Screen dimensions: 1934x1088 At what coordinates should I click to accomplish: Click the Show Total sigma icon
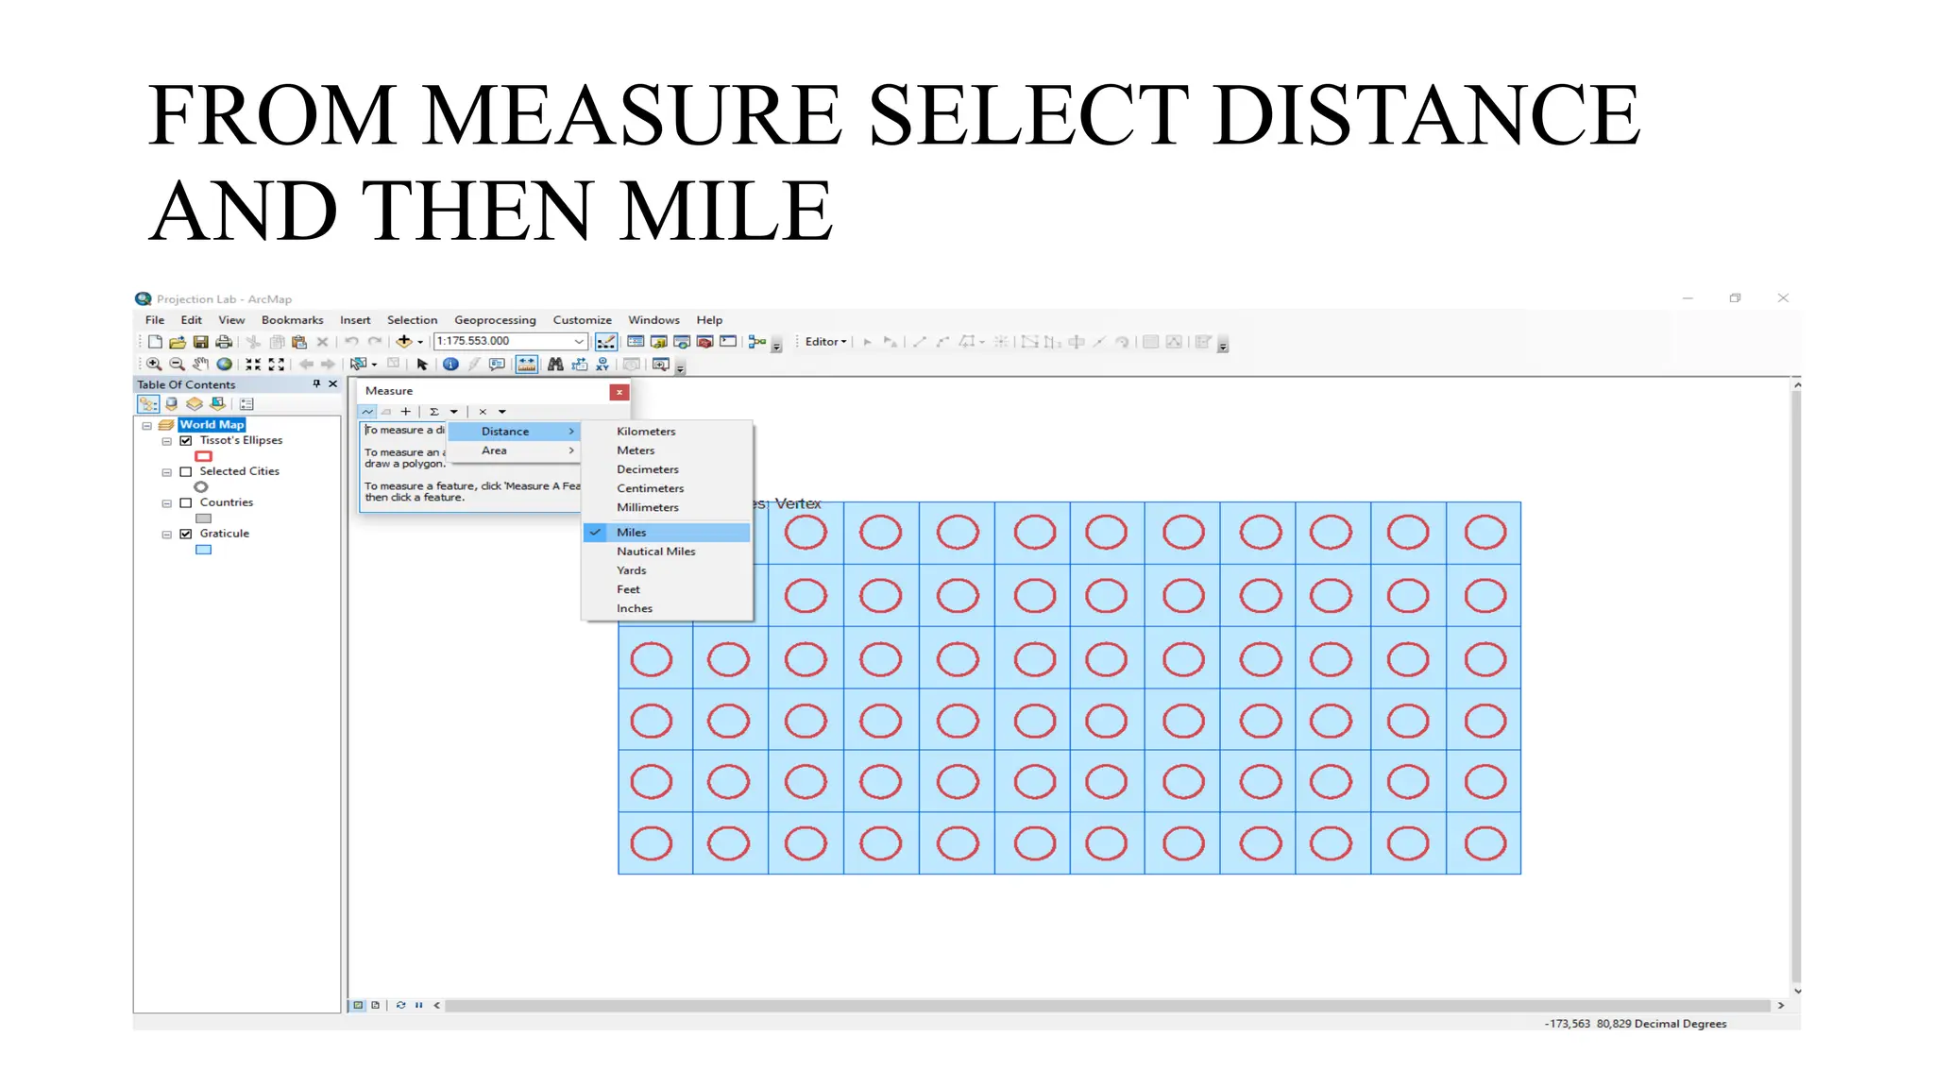tap(434, 412)
